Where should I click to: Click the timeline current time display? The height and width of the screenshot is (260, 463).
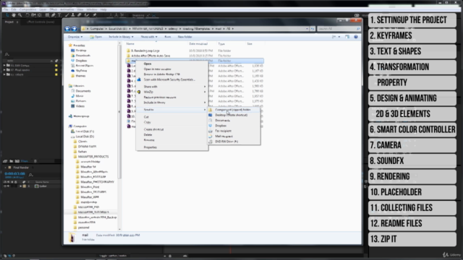(14, 173)
